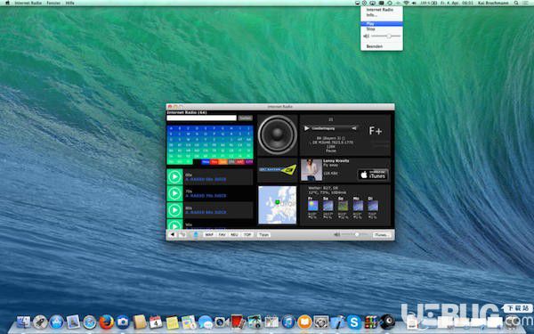
Task: Open Finder from the Dock
Action: (23, 322)
